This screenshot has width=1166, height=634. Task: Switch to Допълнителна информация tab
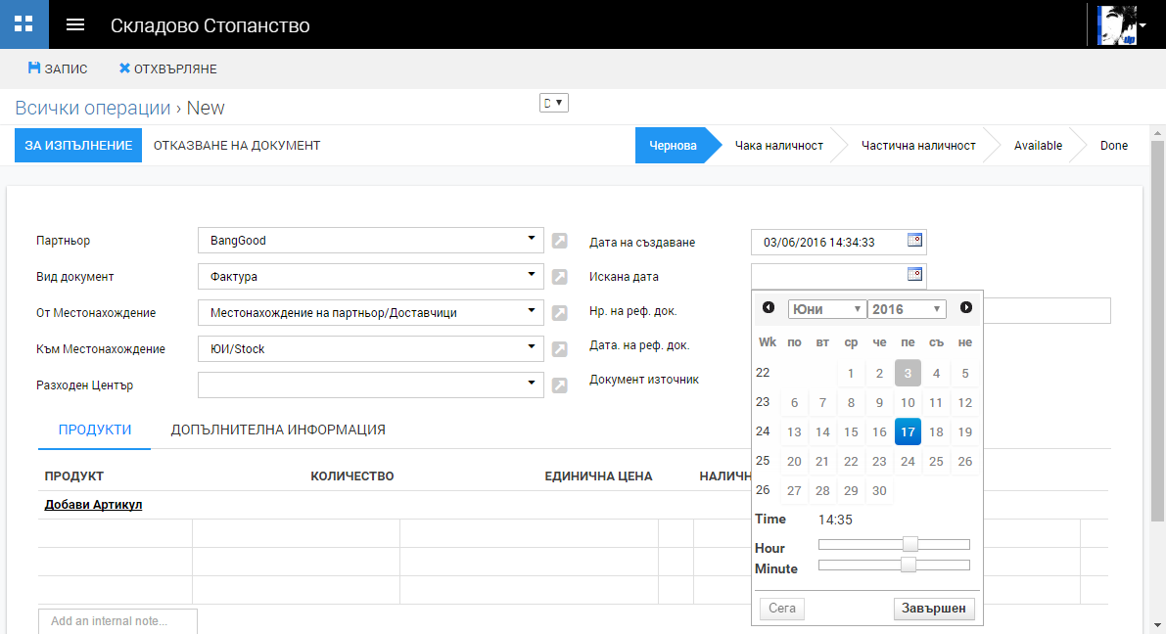tap(278, 430)
